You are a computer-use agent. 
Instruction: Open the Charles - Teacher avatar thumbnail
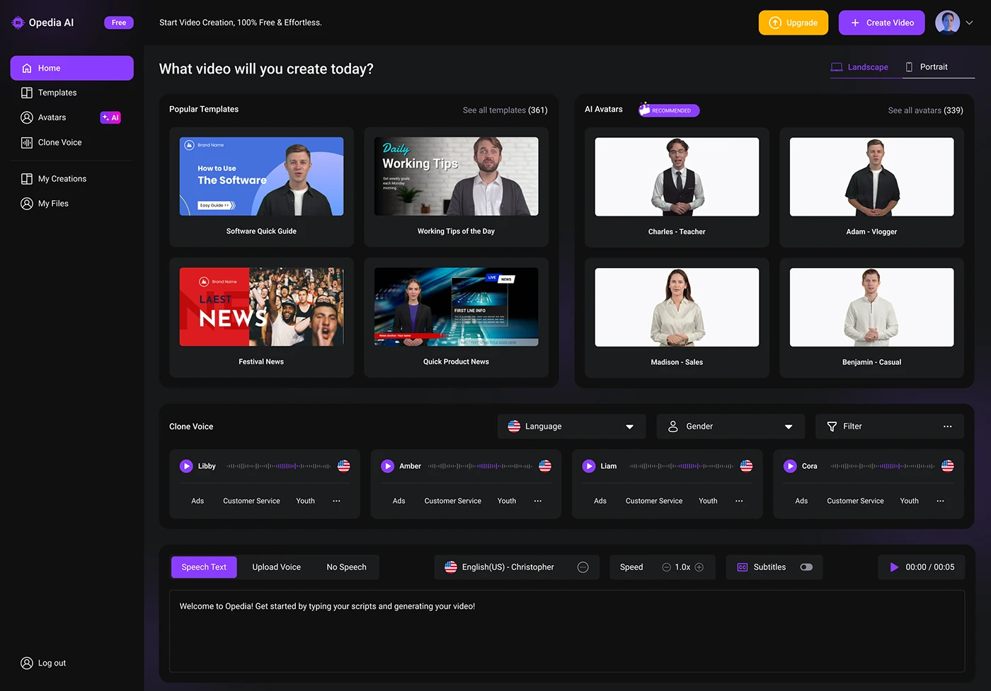point(677,177)
